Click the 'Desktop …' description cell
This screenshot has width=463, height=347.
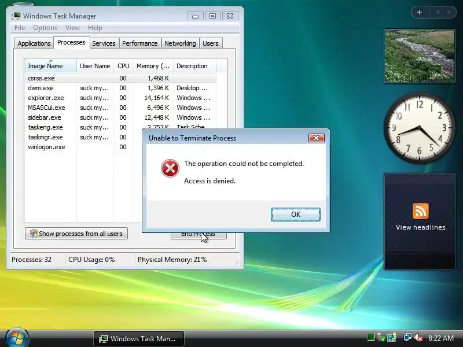(x=192, y=88)
